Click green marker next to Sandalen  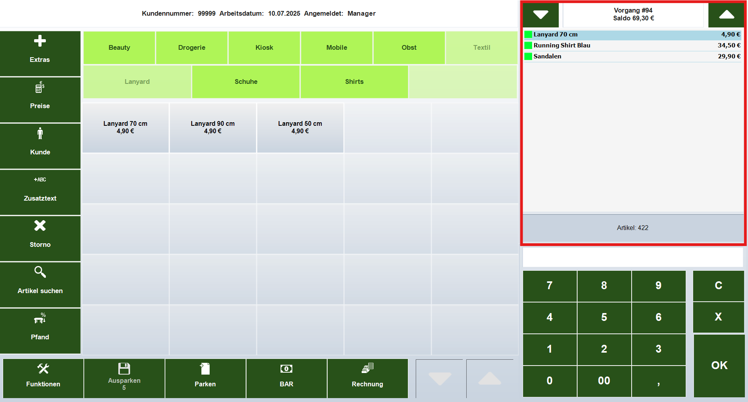point(528,56)
